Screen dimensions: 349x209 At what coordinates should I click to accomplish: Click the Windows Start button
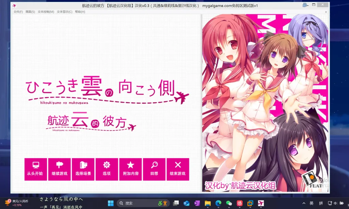coord(111,203)
